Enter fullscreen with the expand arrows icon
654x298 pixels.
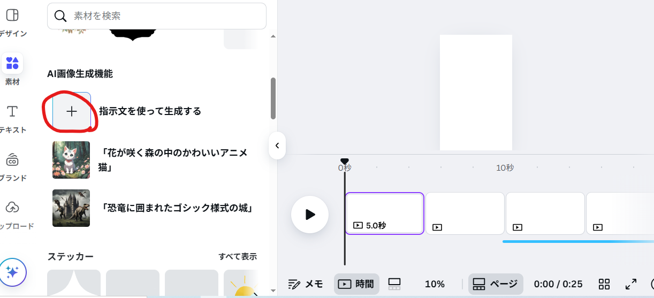631,284
